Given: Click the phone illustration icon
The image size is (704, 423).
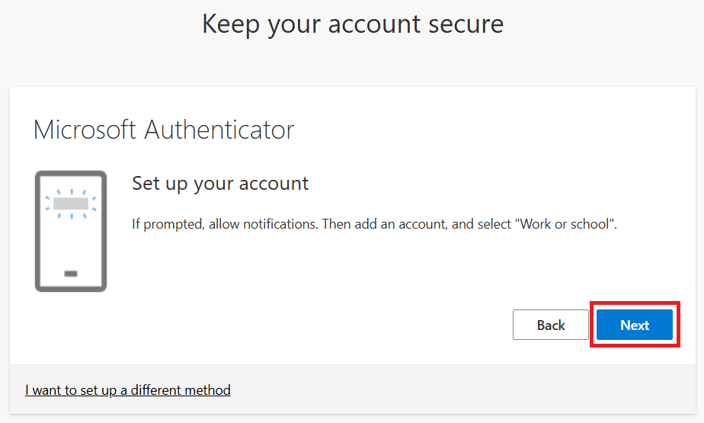Looking at the screenshot, I should [x=71, y=231].
